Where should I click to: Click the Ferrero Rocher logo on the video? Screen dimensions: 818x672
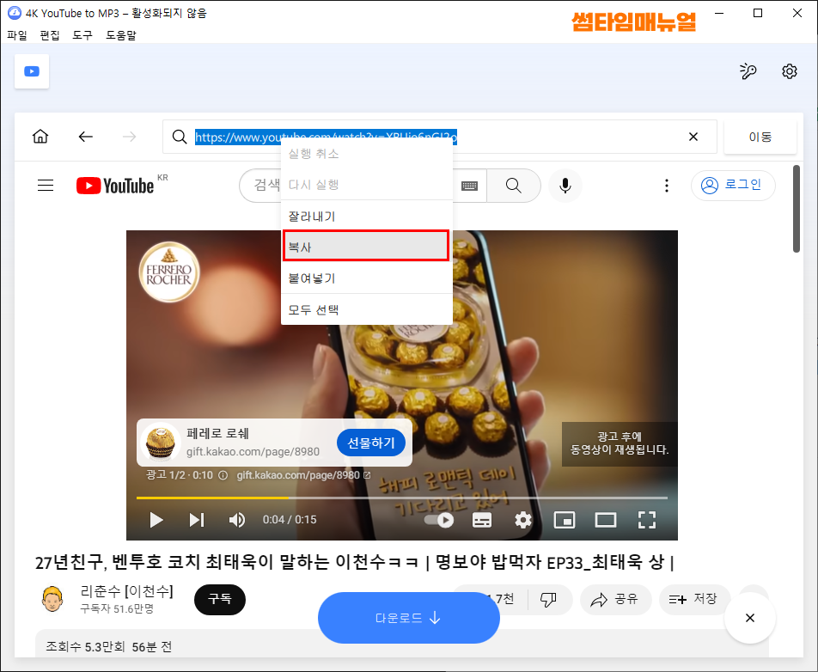169,272
